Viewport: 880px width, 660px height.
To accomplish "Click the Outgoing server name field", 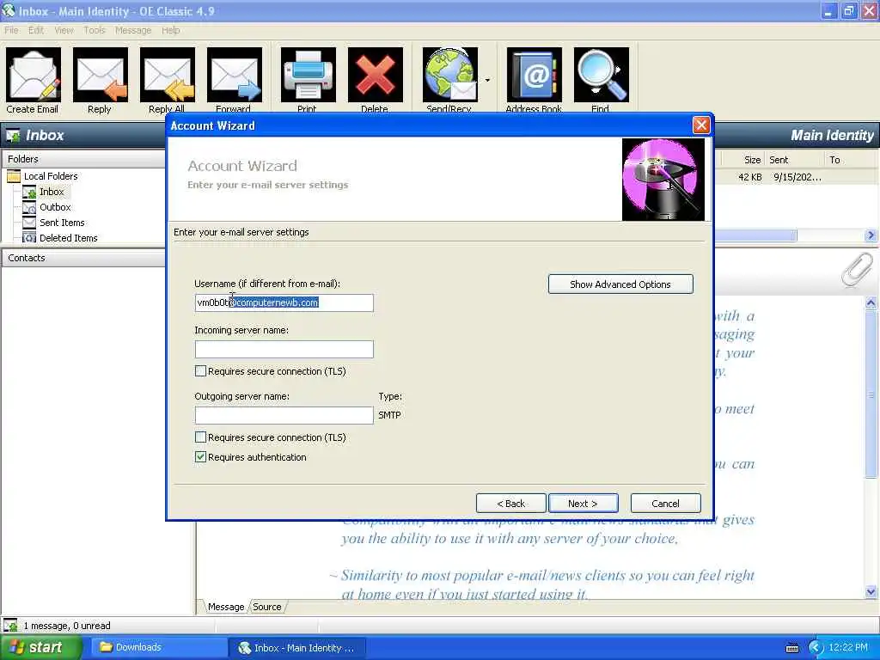I will point(284,415).
